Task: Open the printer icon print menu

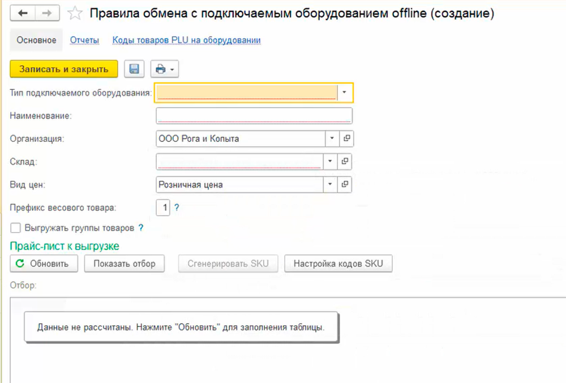Action: tap(165, 69)
